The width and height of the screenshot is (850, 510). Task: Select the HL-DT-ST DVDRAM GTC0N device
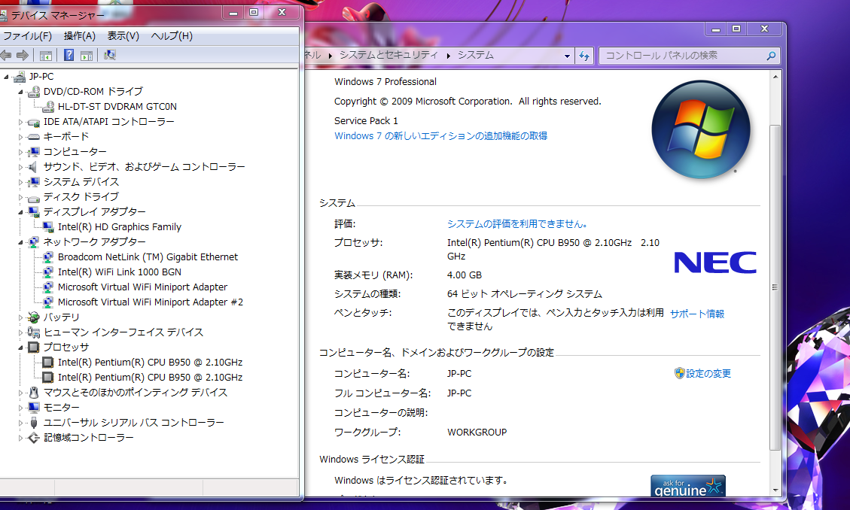[117, 107]
